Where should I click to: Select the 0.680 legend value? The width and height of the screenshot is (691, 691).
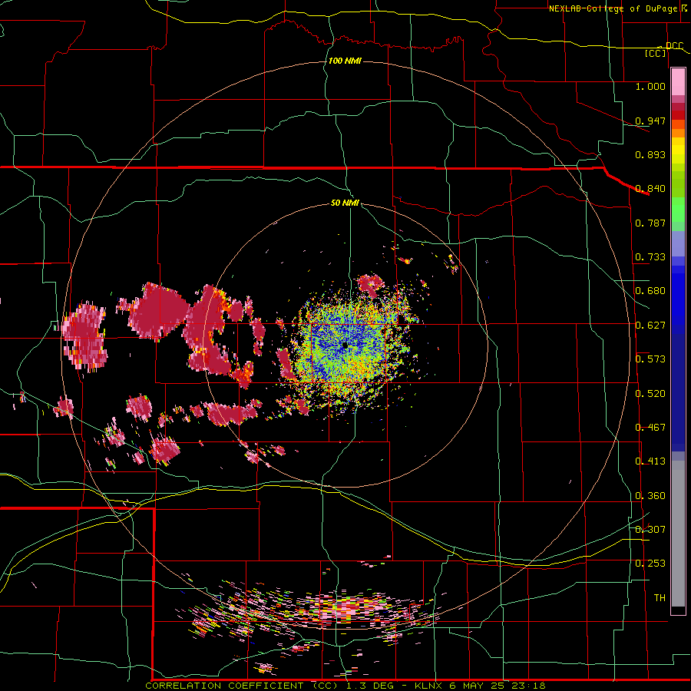pyautogui.click(x=650, y=291)
